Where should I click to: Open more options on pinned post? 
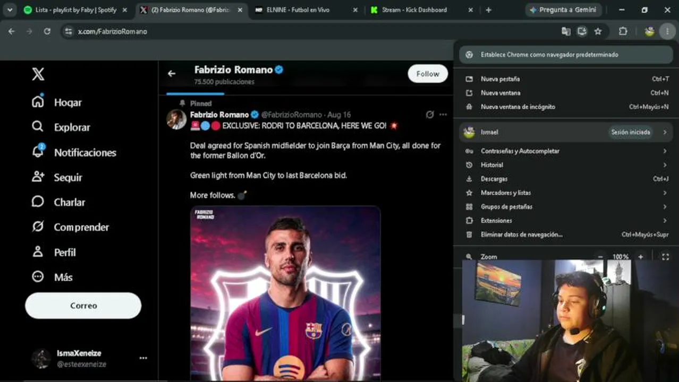[x=443, y=115]
